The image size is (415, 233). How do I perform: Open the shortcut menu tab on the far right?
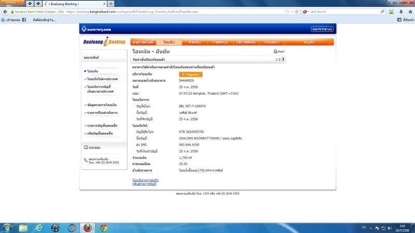309,42
